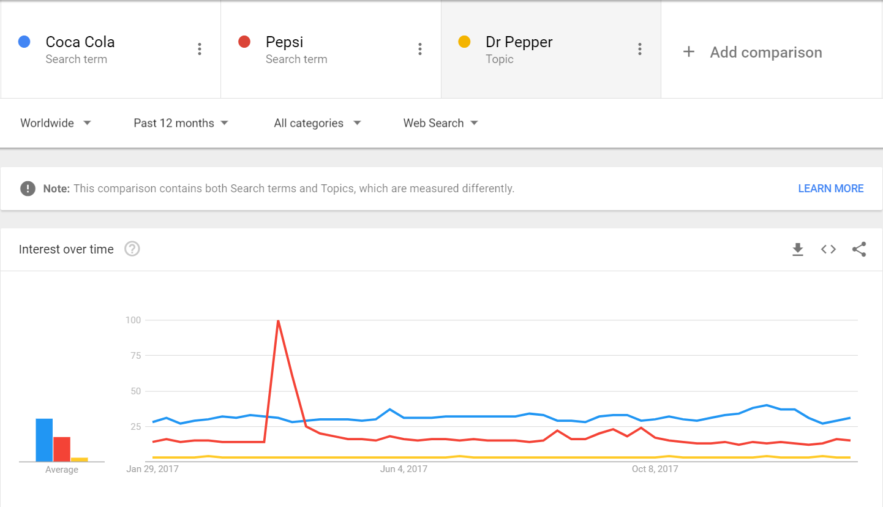Share the Interest over time chart

click(859, 249)
